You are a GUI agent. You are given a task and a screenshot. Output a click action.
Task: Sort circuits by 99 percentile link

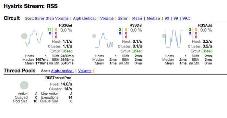click(x=176, y=18)
